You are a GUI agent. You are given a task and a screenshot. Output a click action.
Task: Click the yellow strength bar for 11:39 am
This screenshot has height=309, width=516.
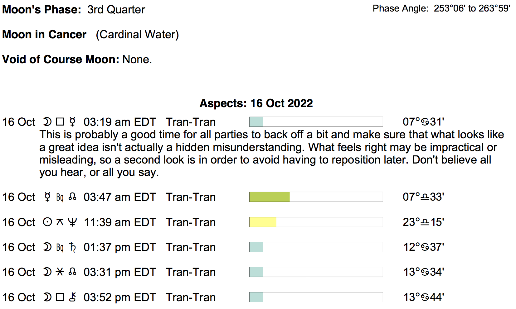(263, 222)
